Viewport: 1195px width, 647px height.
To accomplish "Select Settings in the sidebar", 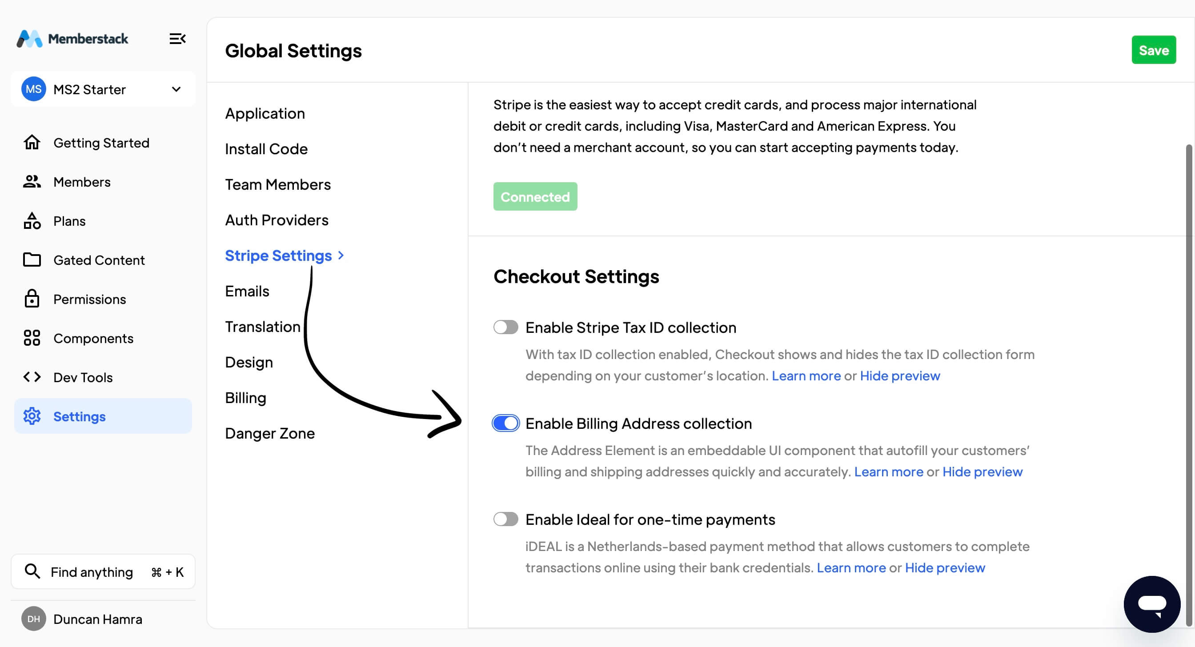I will [x=103, y=416].
